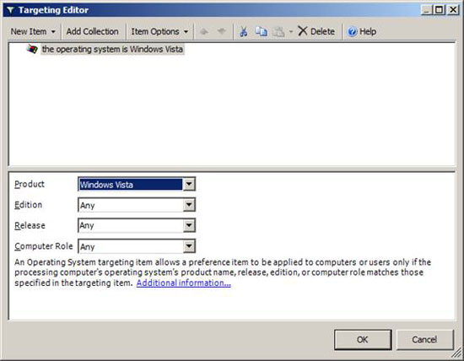Close the Targeting Editor window
464x361 pixels.
453,10
